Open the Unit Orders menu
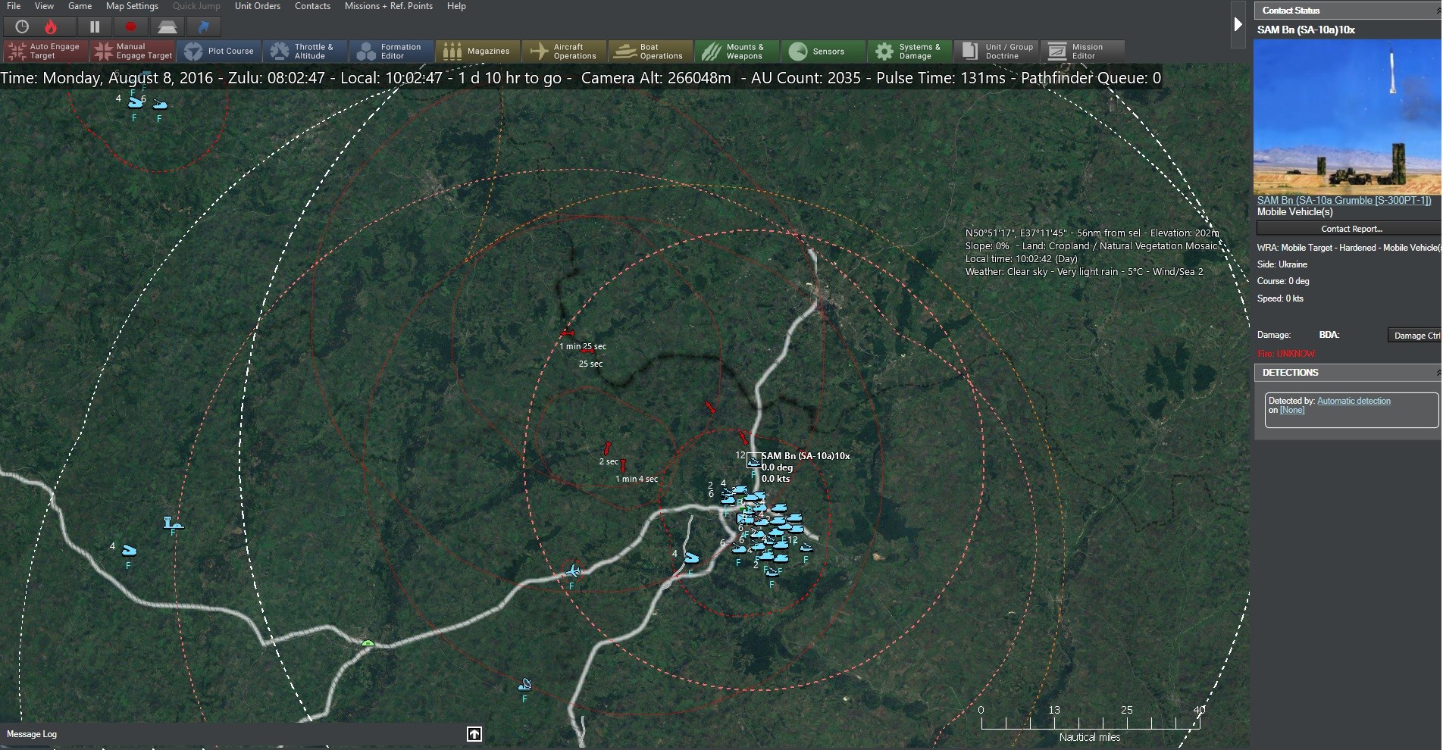 point(257,6)
